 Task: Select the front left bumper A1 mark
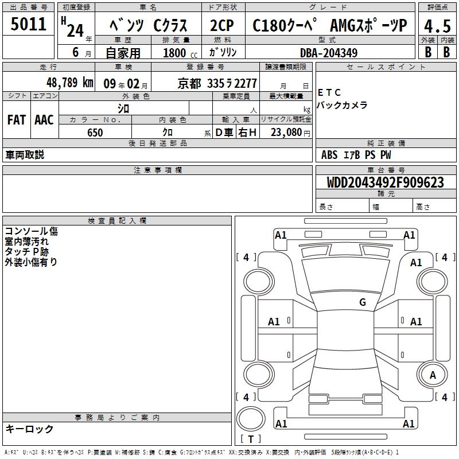coord(281,235)
